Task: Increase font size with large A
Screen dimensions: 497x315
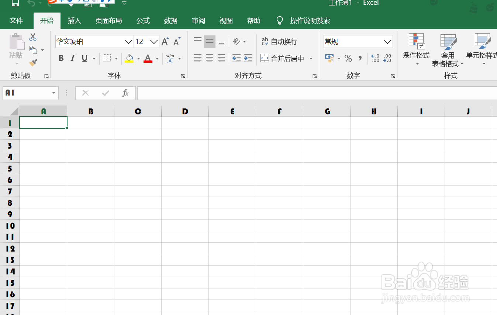Action: pyautogui.click(x=165, y=42)
